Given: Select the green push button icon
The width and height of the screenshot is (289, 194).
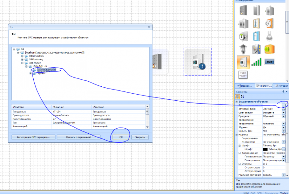Looking at the screenshot, I should (x=269, y=49).
